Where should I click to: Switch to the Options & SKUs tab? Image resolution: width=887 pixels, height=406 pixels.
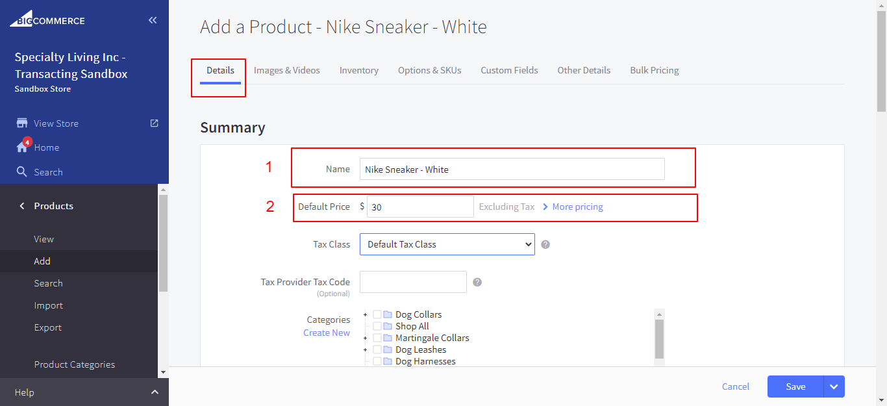430,70
